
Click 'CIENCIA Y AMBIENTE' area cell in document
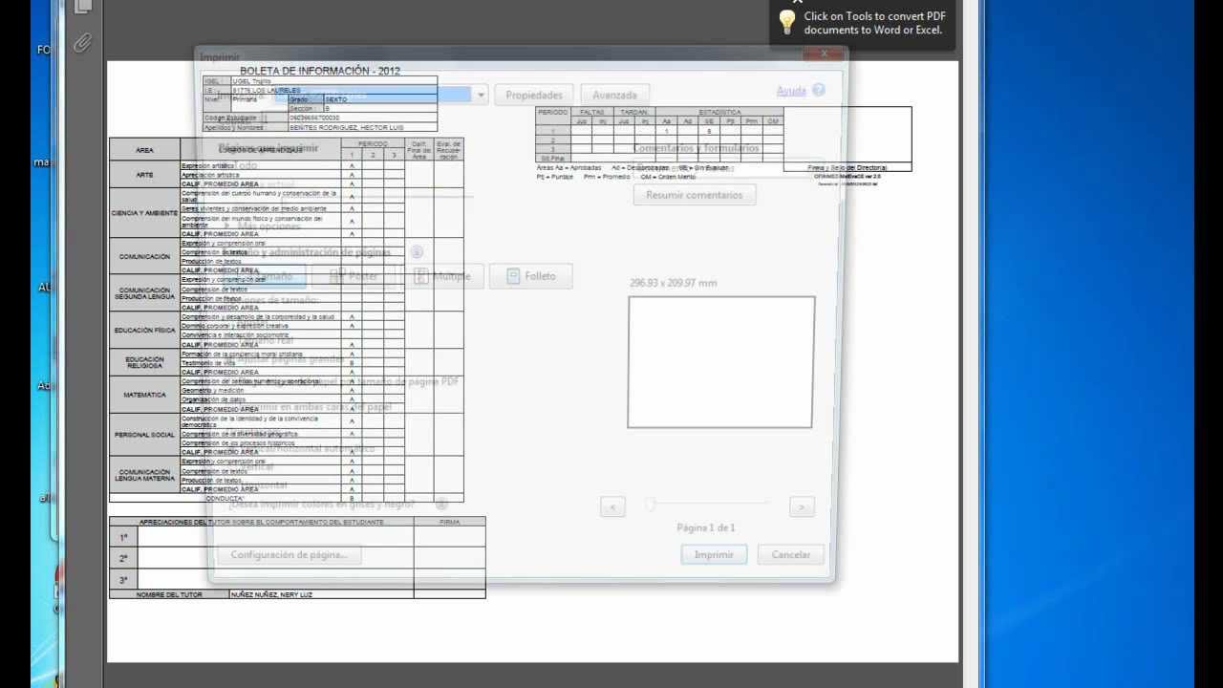coord(145,213)
